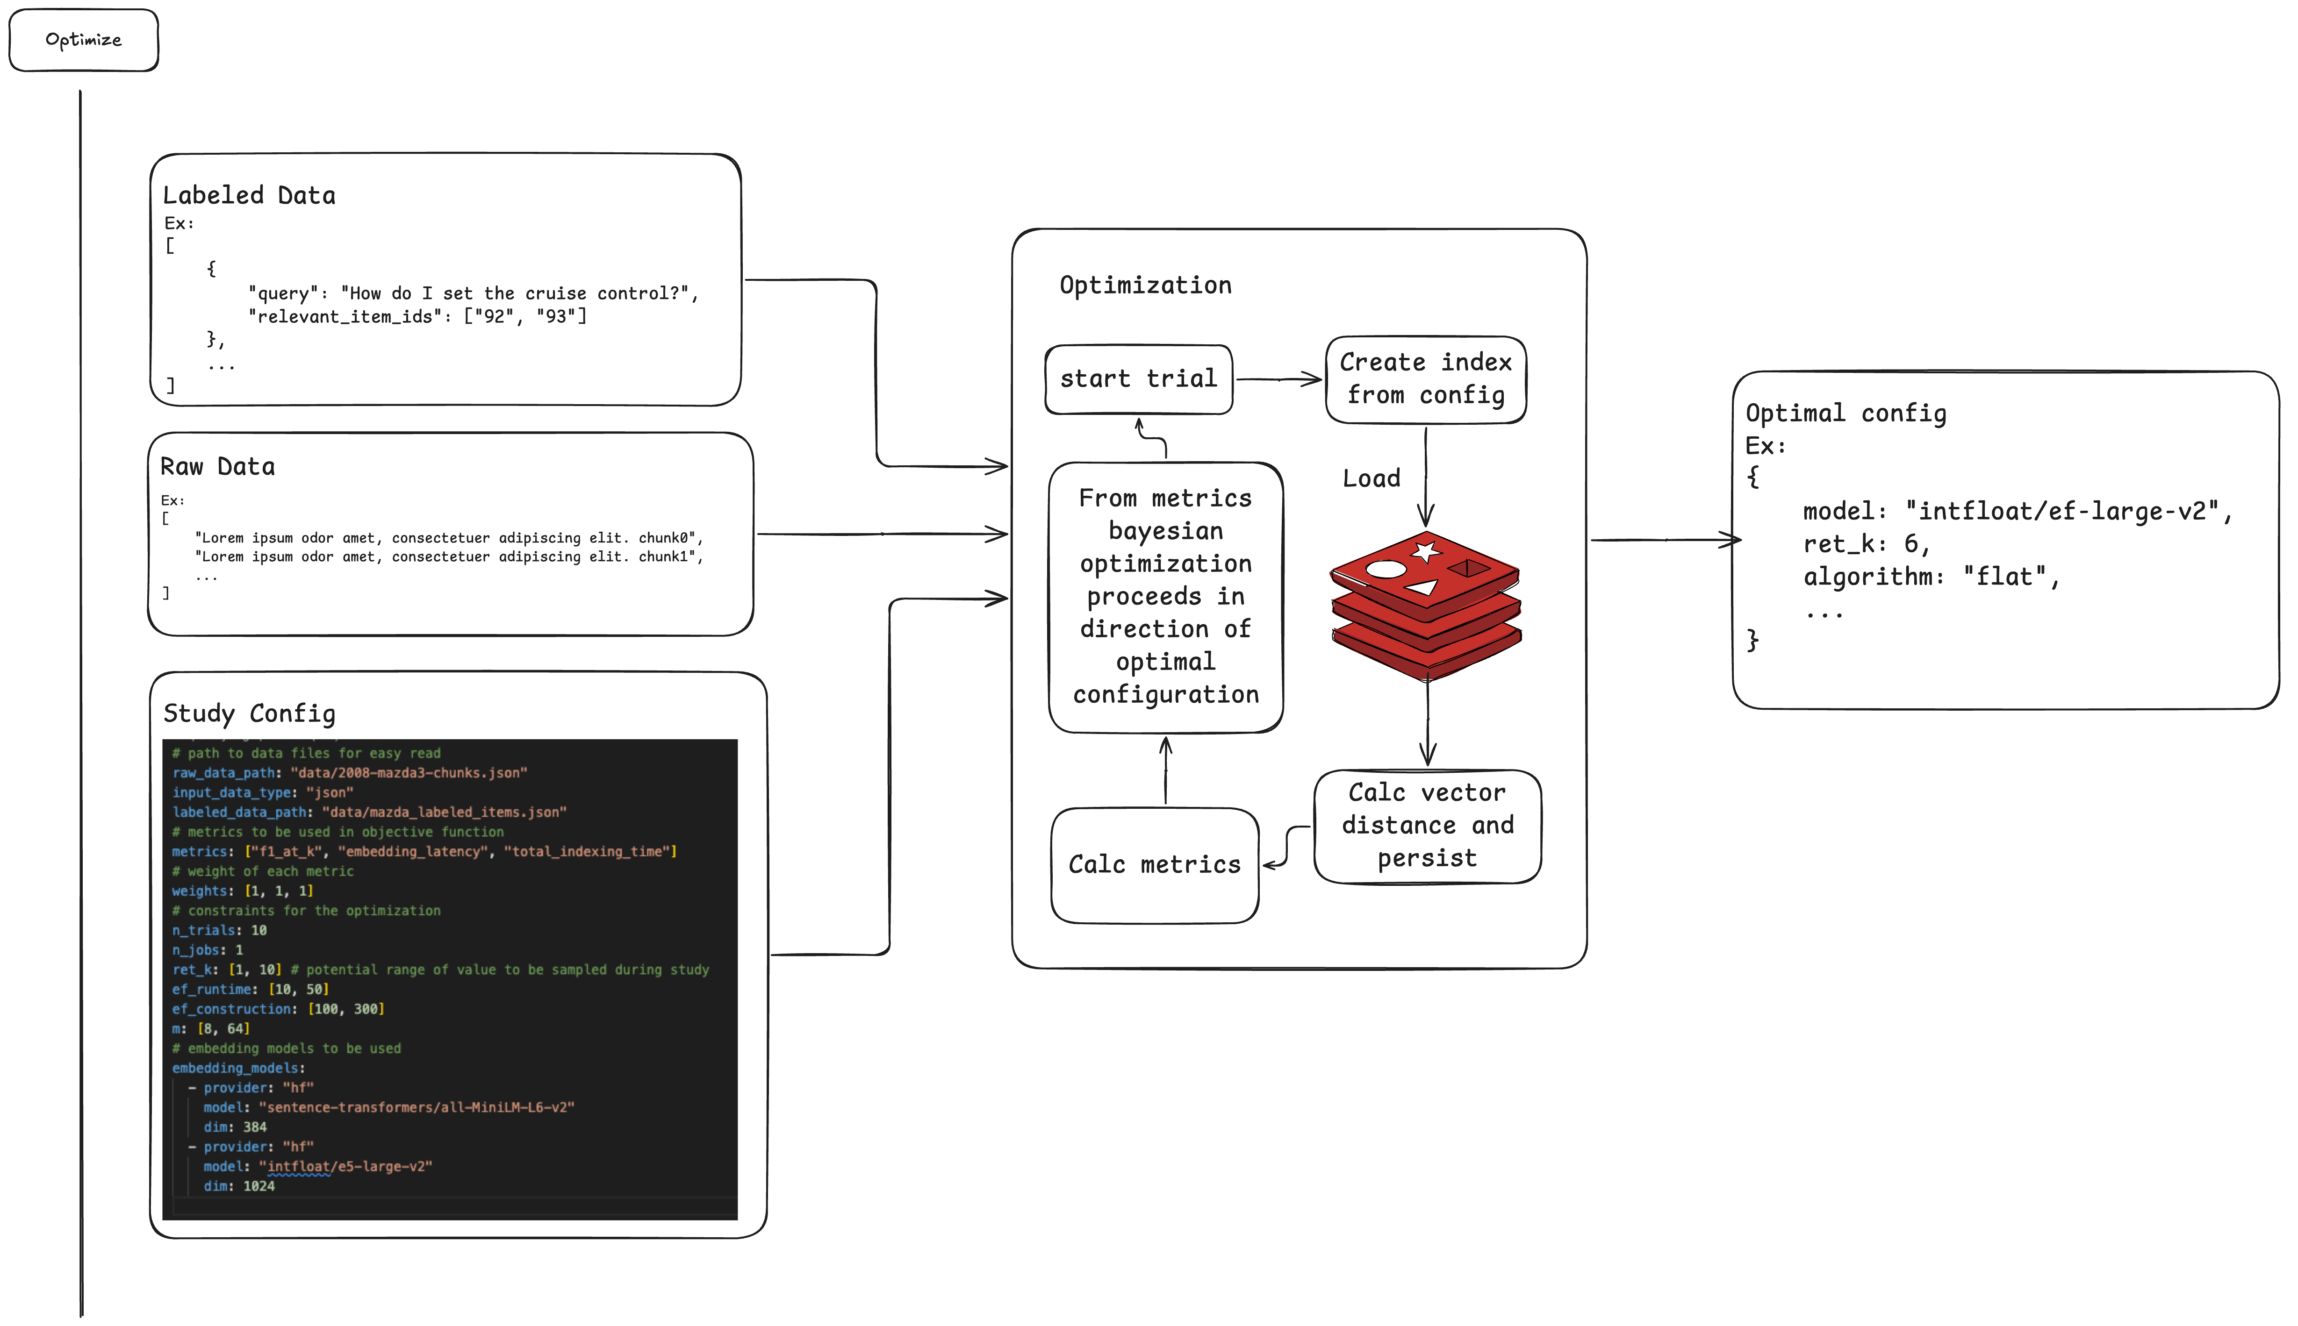Click the embedding models to be used comment
Viewport: 2298px width, 1326px height.
point(286,1049)
